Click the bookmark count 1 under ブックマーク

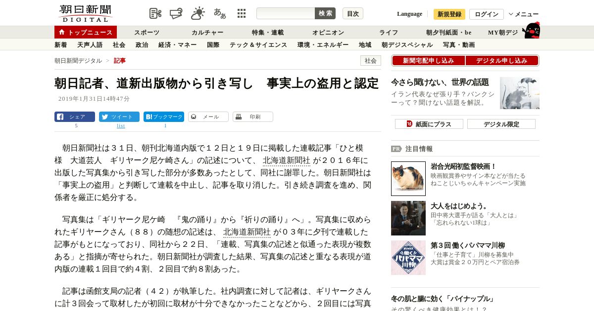click(165, 126)
